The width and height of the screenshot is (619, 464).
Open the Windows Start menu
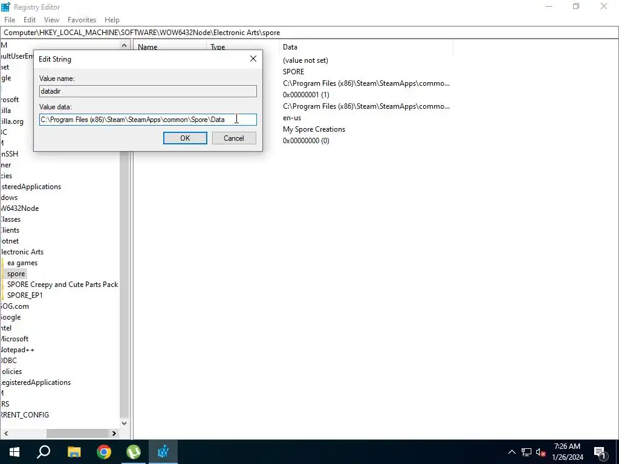[15, 452]
